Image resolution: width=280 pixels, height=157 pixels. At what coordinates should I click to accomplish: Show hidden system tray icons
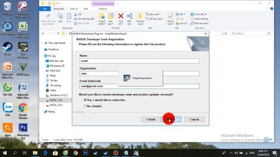click(231, 153)
